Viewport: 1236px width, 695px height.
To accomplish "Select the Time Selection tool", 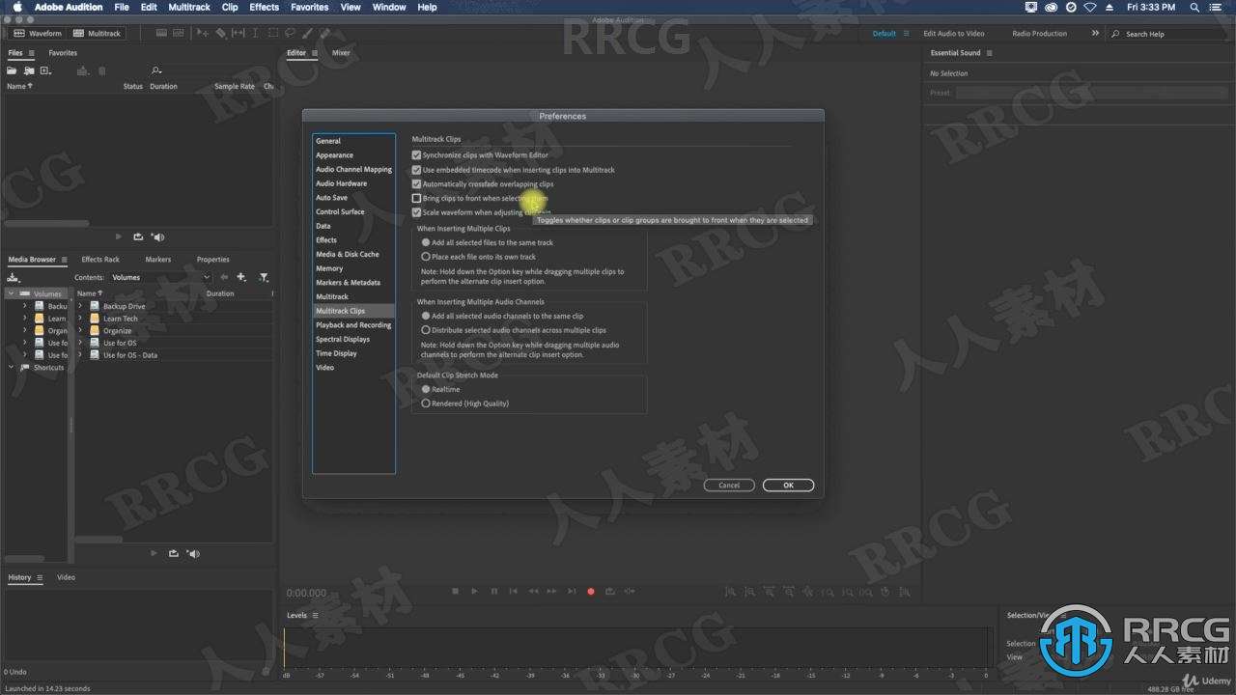I will click(255, 33).
